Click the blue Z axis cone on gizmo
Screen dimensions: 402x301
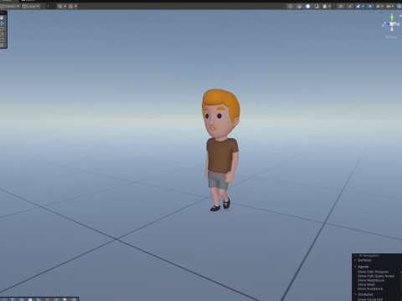386,25
